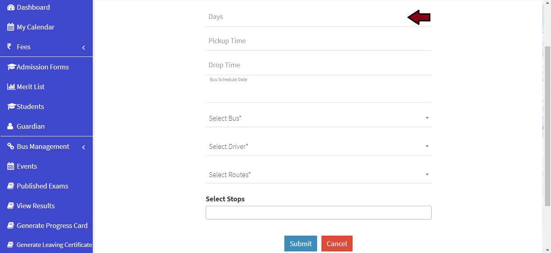Viewport: 551px width, 253px height.
Task: Click the Published Exams book icon
Action: [11, 186]
